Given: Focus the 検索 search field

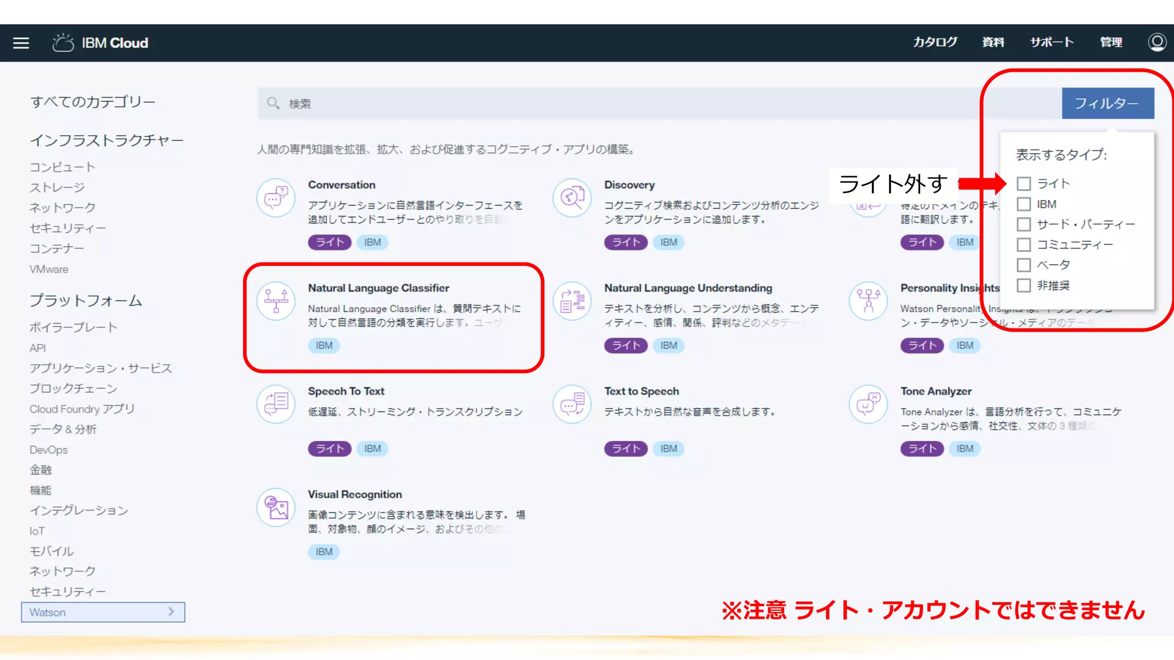Looking at the screenshot, I should pyautogui.click(x=659, y=103).
